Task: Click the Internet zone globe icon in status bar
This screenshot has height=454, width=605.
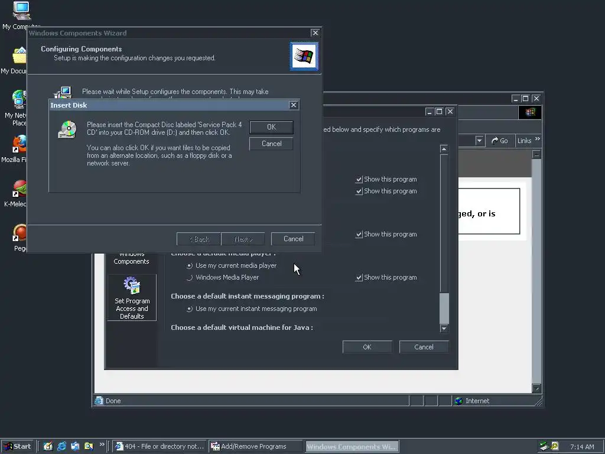Action: [x=458, y=401]
